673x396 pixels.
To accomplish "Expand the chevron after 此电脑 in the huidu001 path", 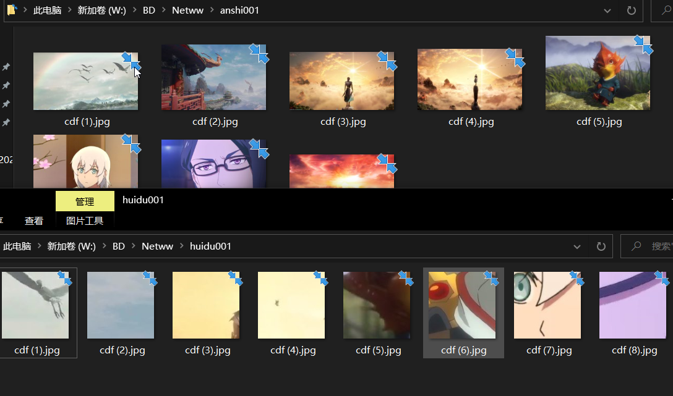I will click(39, 246).
